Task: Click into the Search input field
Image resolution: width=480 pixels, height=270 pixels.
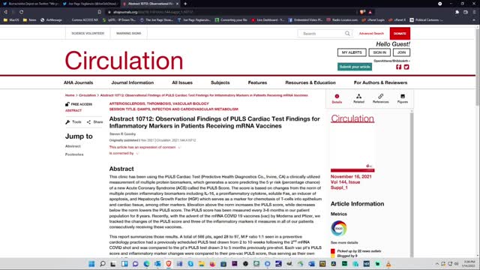Action: [322, 33]
